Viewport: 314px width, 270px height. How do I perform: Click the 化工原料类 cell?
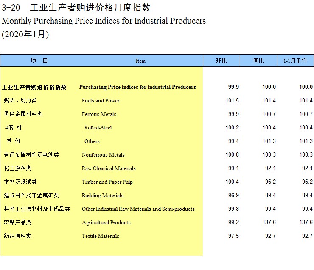tap(18, 168)
